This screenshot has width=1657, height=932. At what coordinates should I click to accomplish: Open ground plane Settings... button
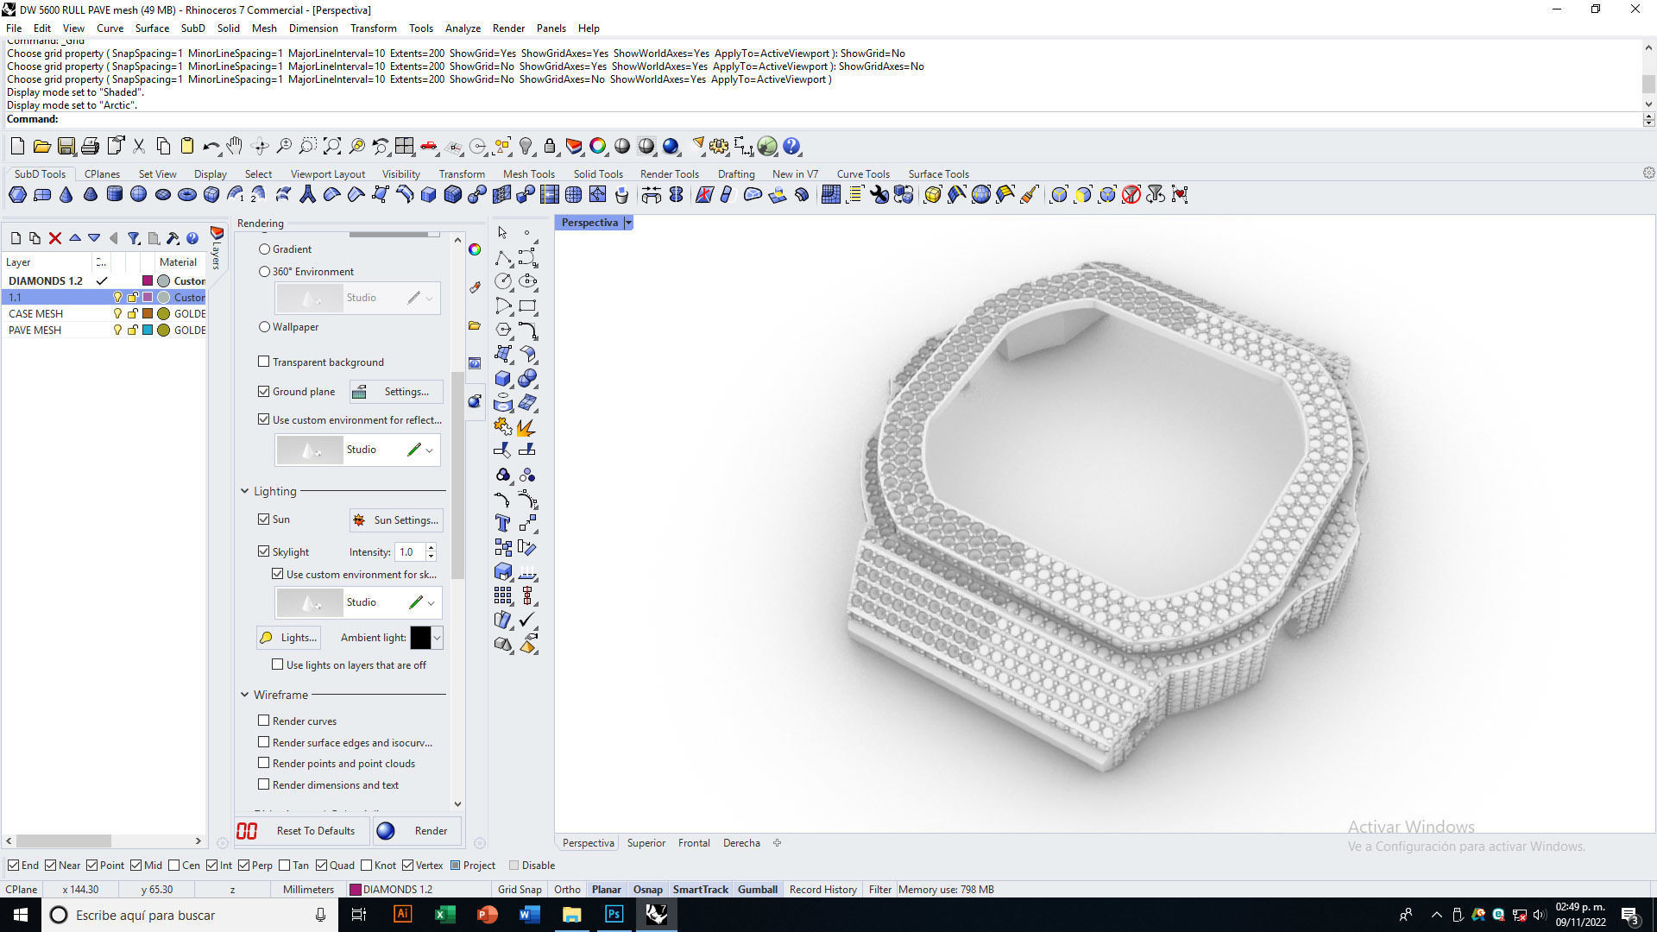(396, 392)
